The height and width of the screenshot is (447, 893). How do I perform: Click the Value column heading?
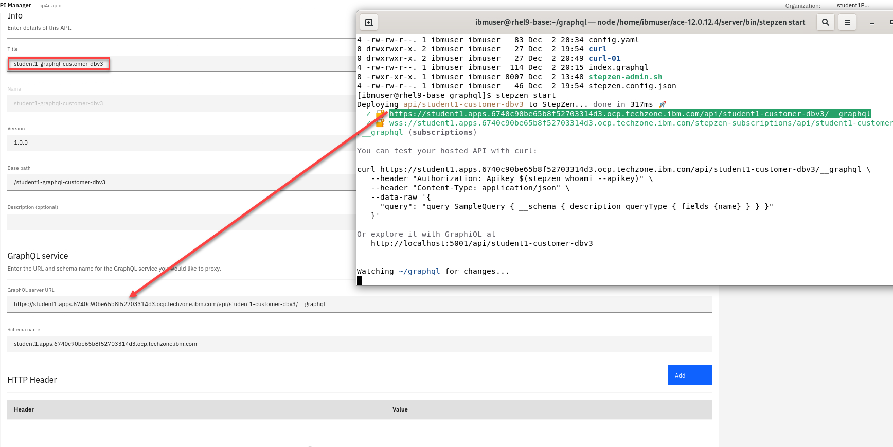tap(400, 409)
